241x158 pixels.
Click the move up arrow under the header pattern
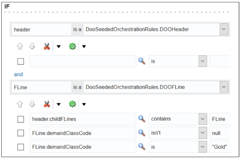20,46
